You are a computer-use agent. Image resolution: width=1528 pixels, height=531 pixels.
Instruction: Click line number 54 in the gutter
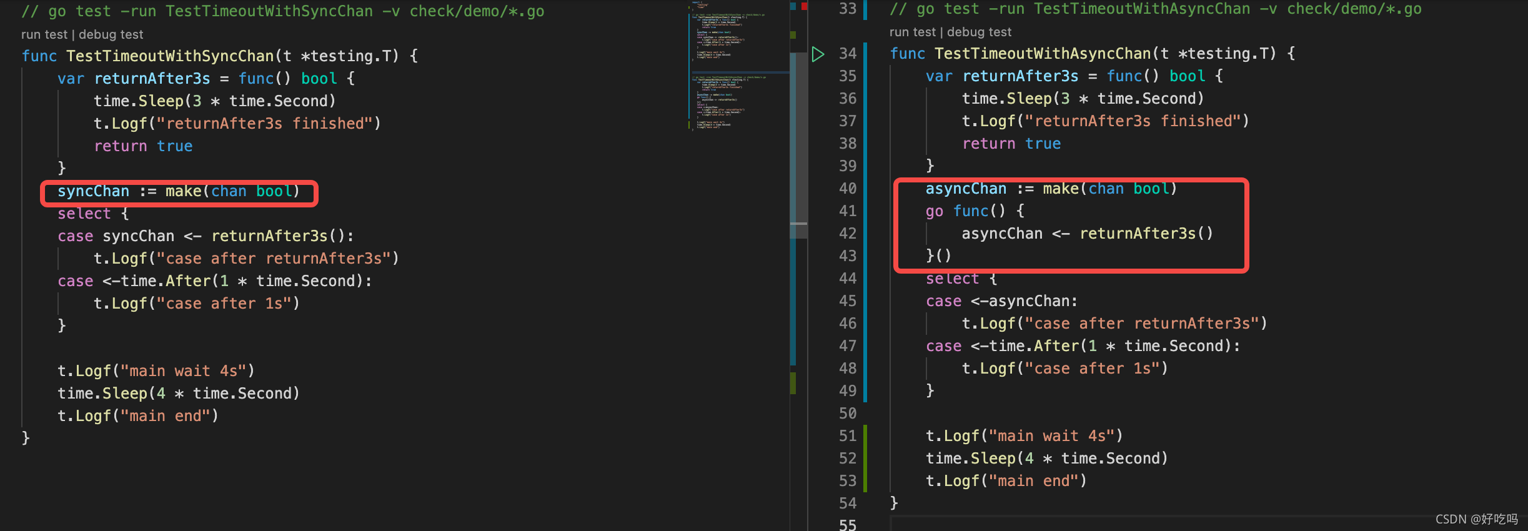pyautogui.click(x=848, y=504)
